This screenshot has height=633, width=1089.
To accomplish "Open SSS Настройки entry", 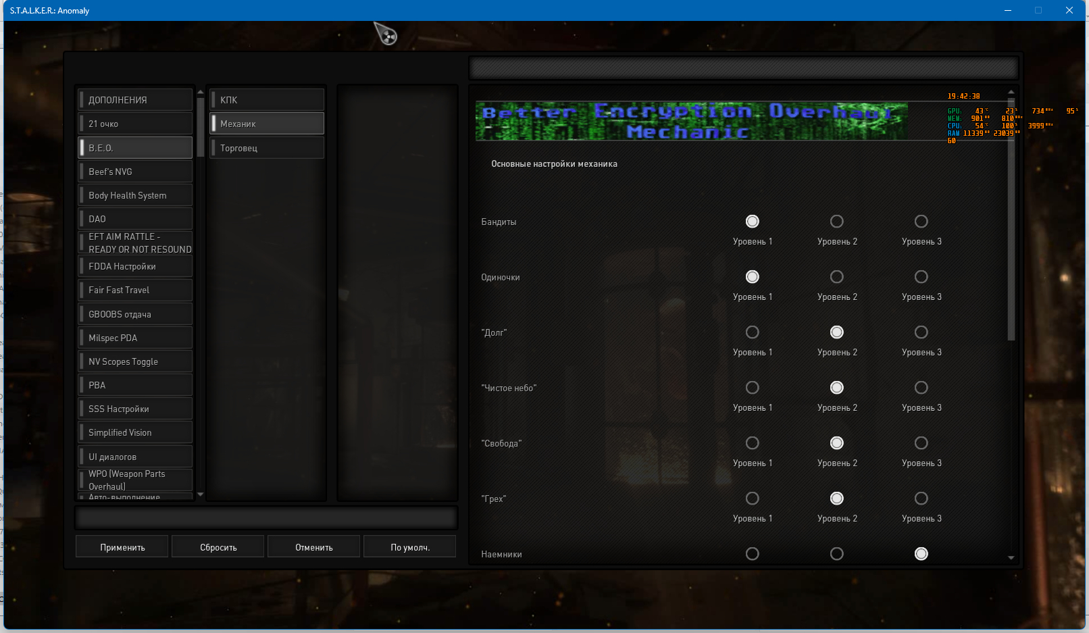I will click(135, 409).
